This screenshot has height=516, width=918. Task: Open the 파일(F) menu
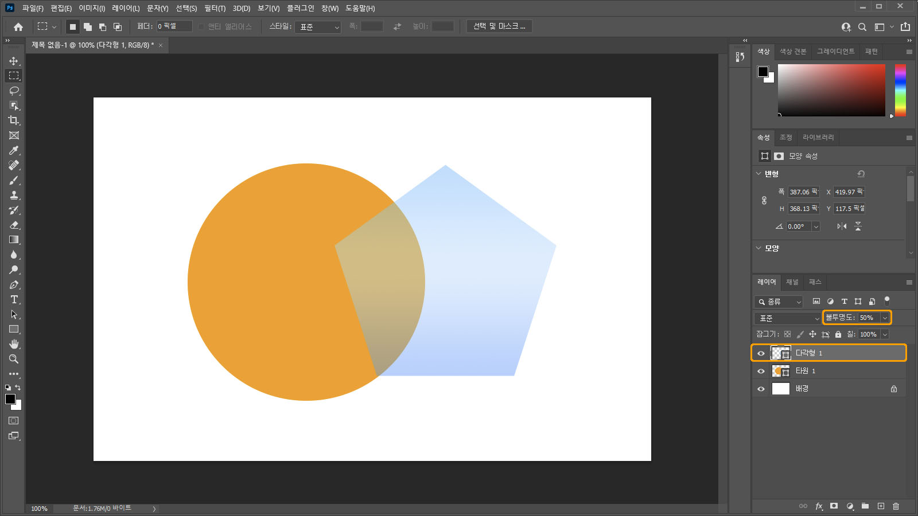click(33, 8)
